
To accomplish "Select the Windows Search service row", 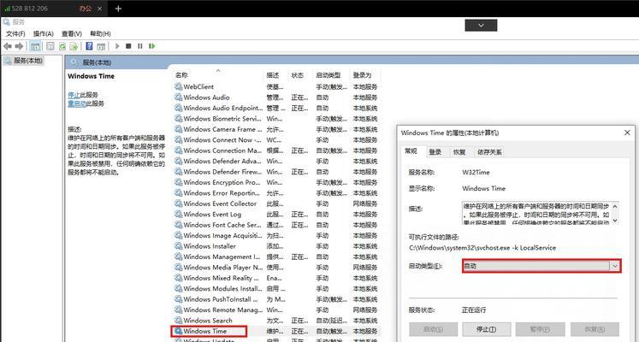I will [276, 321].
